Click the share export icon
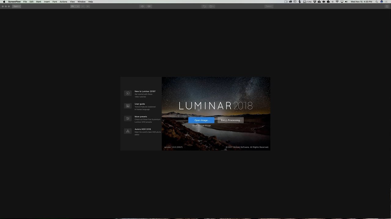This screenshot has width=391, height=219. click(x=387, y=6)
